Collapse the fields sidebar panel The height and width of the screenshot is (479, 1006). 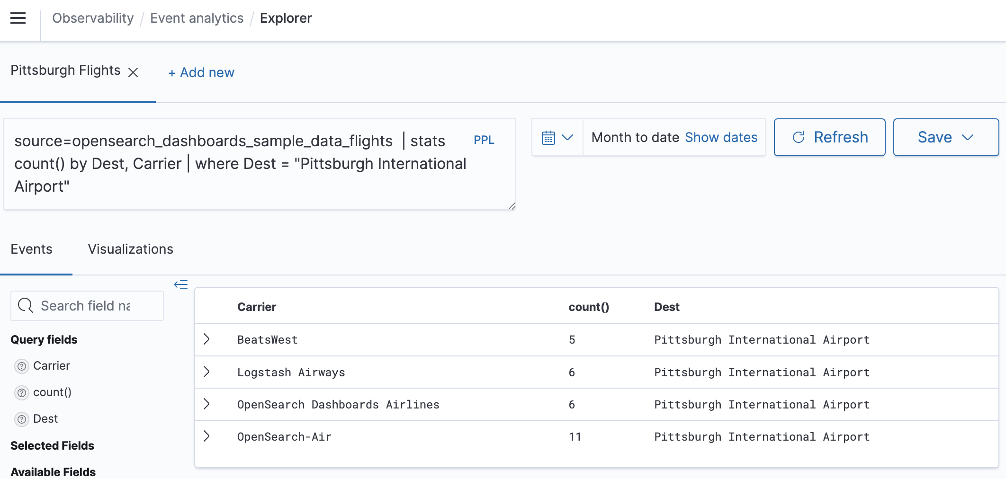point(180,284)
